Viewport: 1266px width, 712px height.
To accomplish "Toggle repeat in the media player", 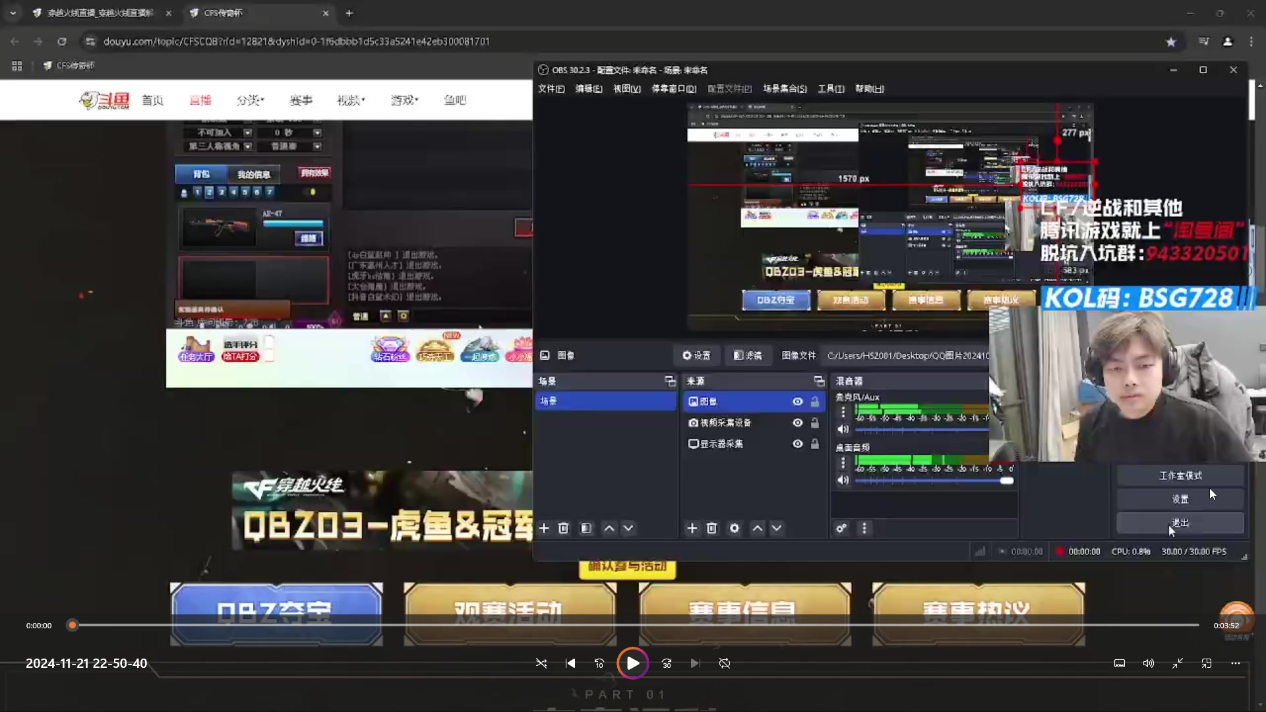I will coord(725,663).
